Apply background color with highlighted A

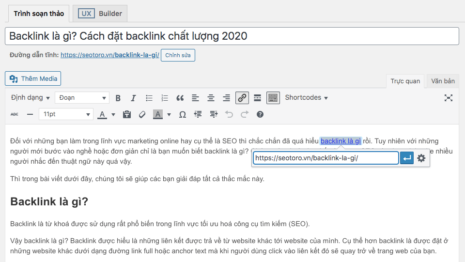[x=158, y=114]
